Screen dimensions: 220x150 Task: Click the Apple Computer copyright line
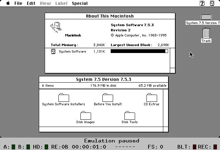pyautogui.click(x=139, y=35)
